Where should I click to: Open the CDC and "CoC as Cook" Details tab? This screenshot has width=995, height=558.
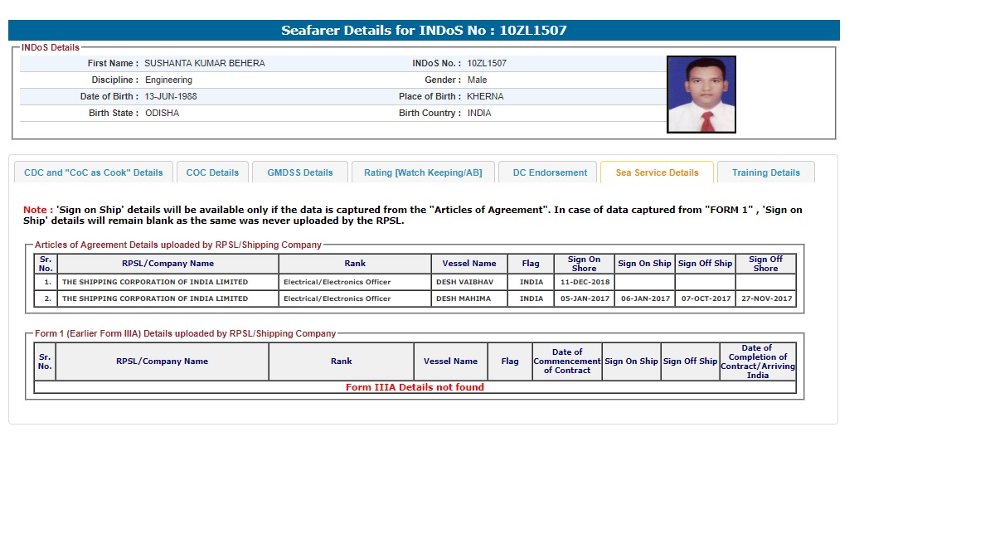coord(94,172)
